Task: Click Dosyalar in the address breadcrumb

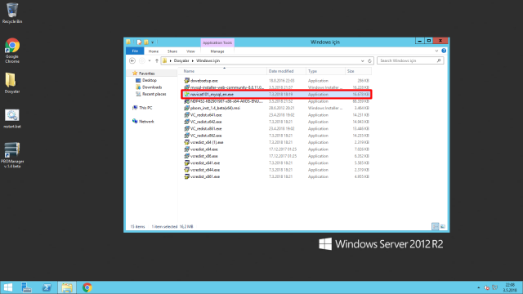Action: [x=181, y=60]
